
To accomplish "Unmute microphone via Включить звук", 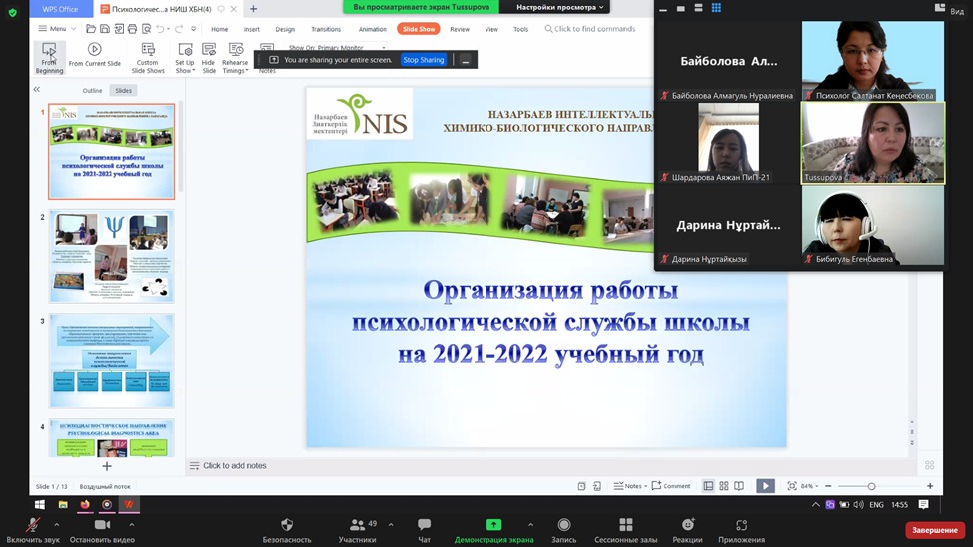I will coord(33,525).
